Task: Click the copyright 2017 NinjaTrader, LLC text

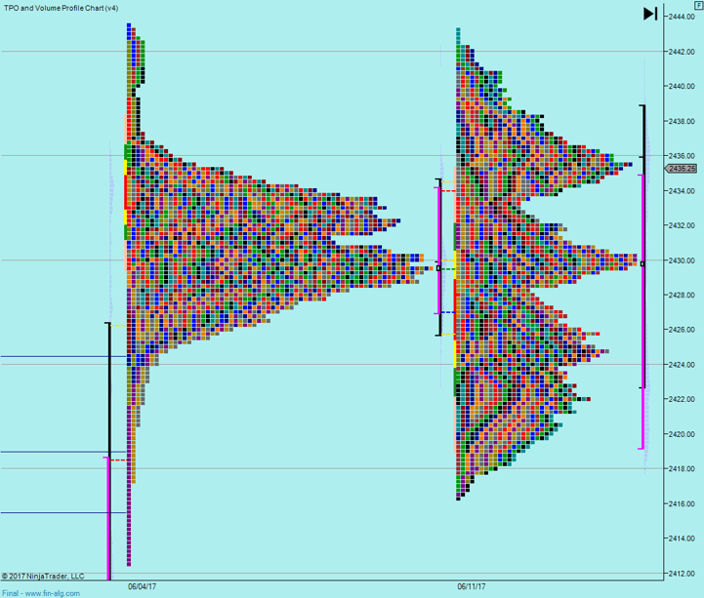Action: pos(43,577)
